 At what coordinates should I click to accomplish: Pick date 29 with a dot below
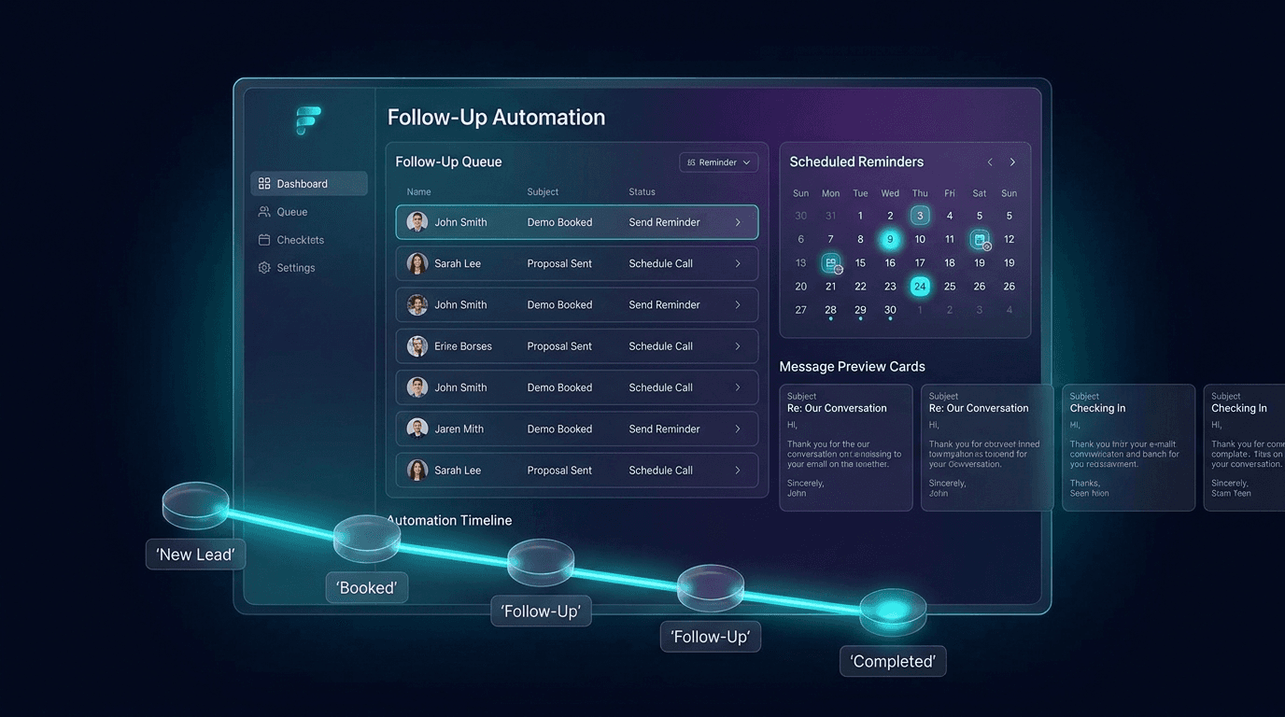(x=860, y=310)
